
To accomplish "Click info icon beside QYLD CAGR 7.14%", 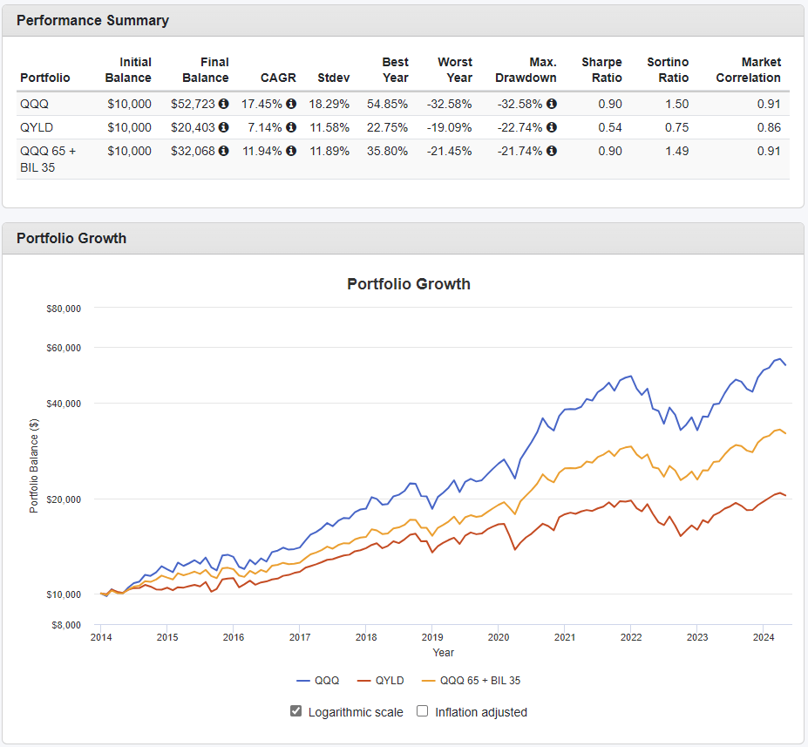I will (291, 126).
